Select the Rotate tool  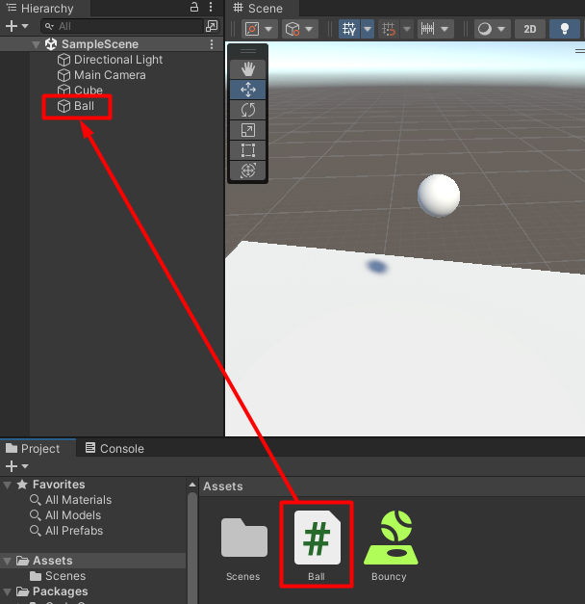tap(248, 110)
